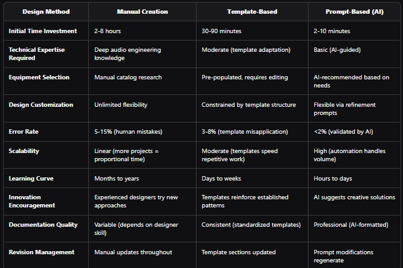
Task: Select the "Equipment Selection" row label
Action: [38, 77]
